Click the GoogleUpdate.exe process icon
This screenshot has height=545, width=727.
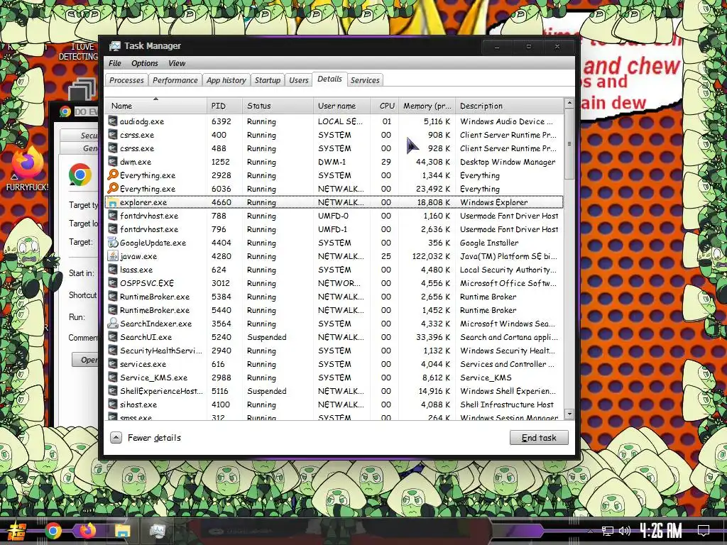point(113,243)
